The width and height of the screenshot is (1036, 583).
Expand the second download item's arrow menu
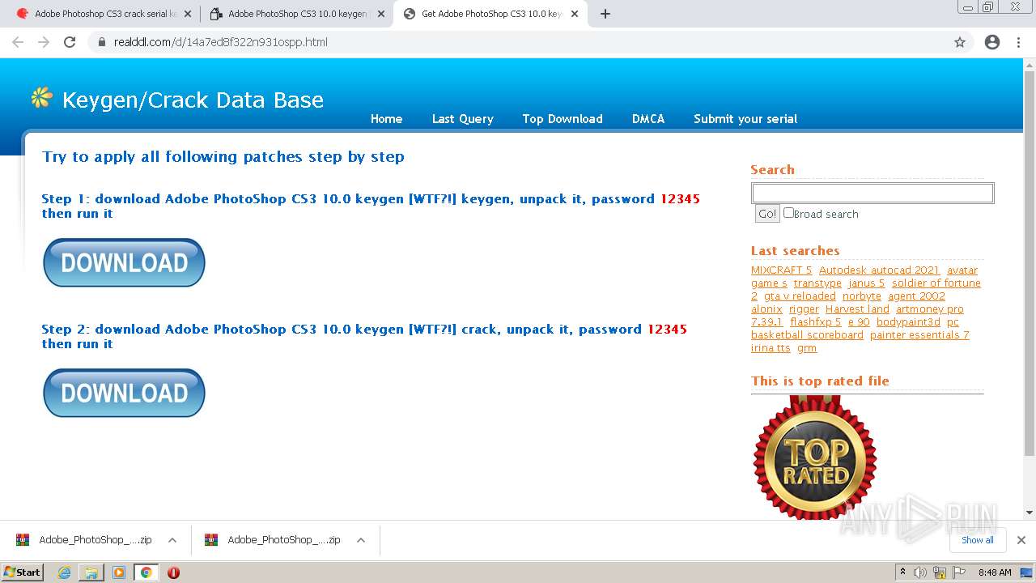(x=360, y=540)
